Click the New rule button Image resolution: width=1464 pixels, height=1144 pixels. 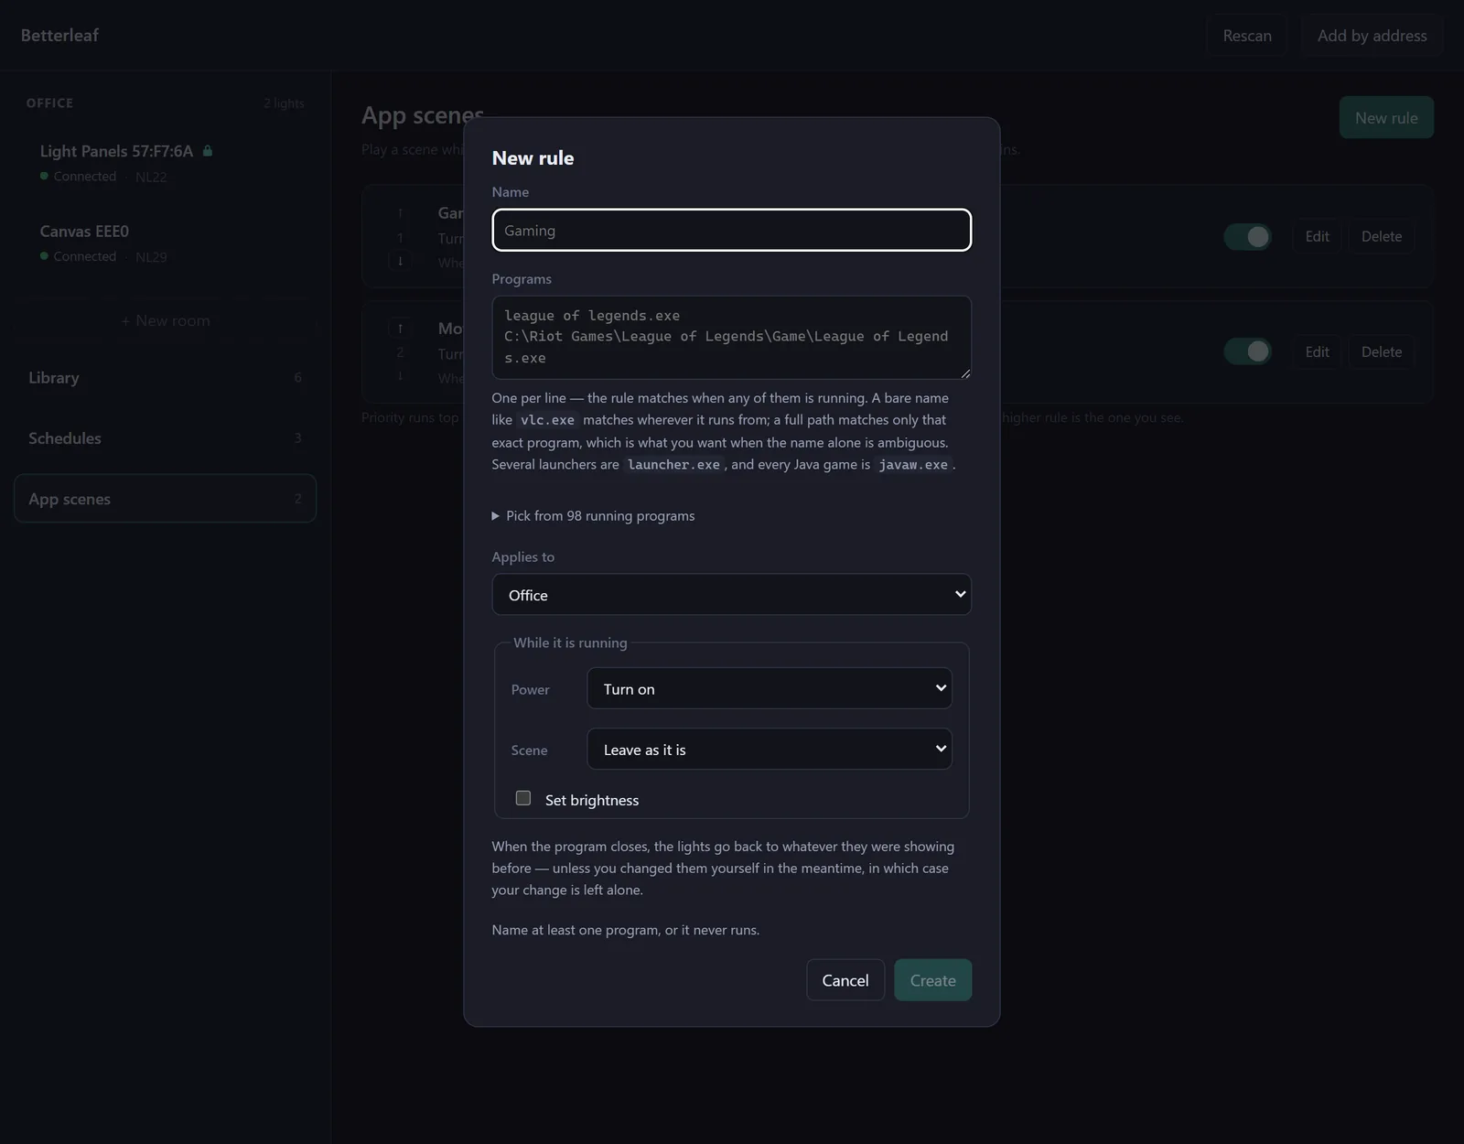coord(1386,117)
